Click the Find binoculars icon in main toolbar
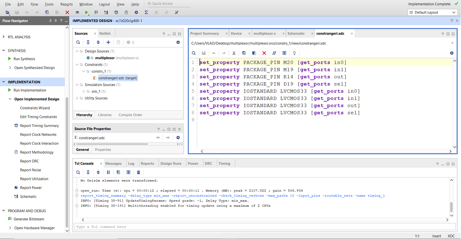461x239 pixels. tap(78, 12)
